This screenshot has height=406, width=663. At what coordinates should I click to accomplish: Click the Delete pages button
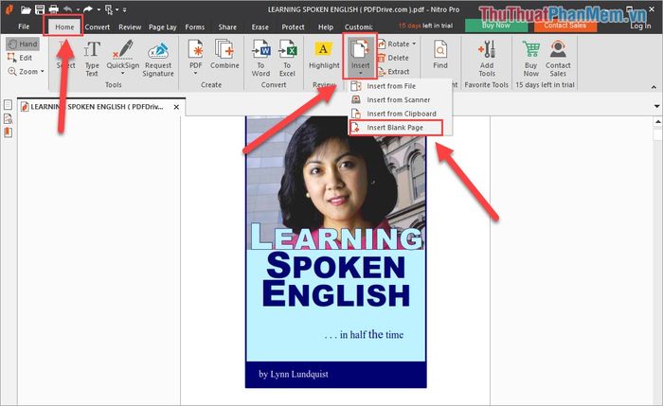coord(393,58)
